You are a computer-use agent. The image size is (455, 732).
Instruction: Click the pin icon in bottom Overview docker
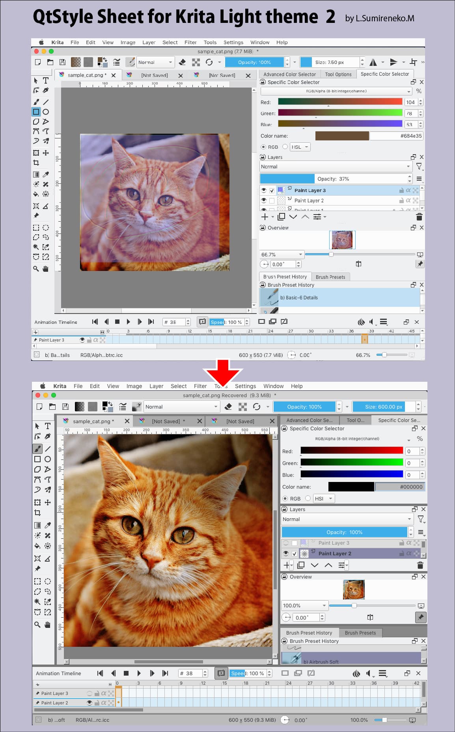click(421, 617)
